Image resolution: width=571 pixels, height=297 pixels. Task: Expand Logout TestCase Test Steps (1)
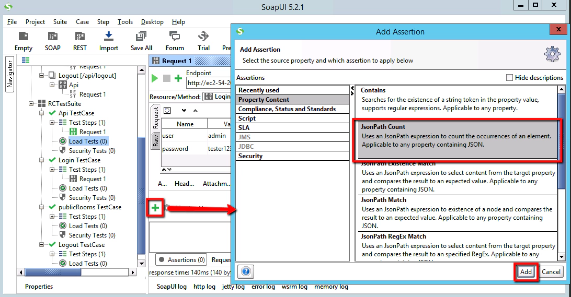52,254
